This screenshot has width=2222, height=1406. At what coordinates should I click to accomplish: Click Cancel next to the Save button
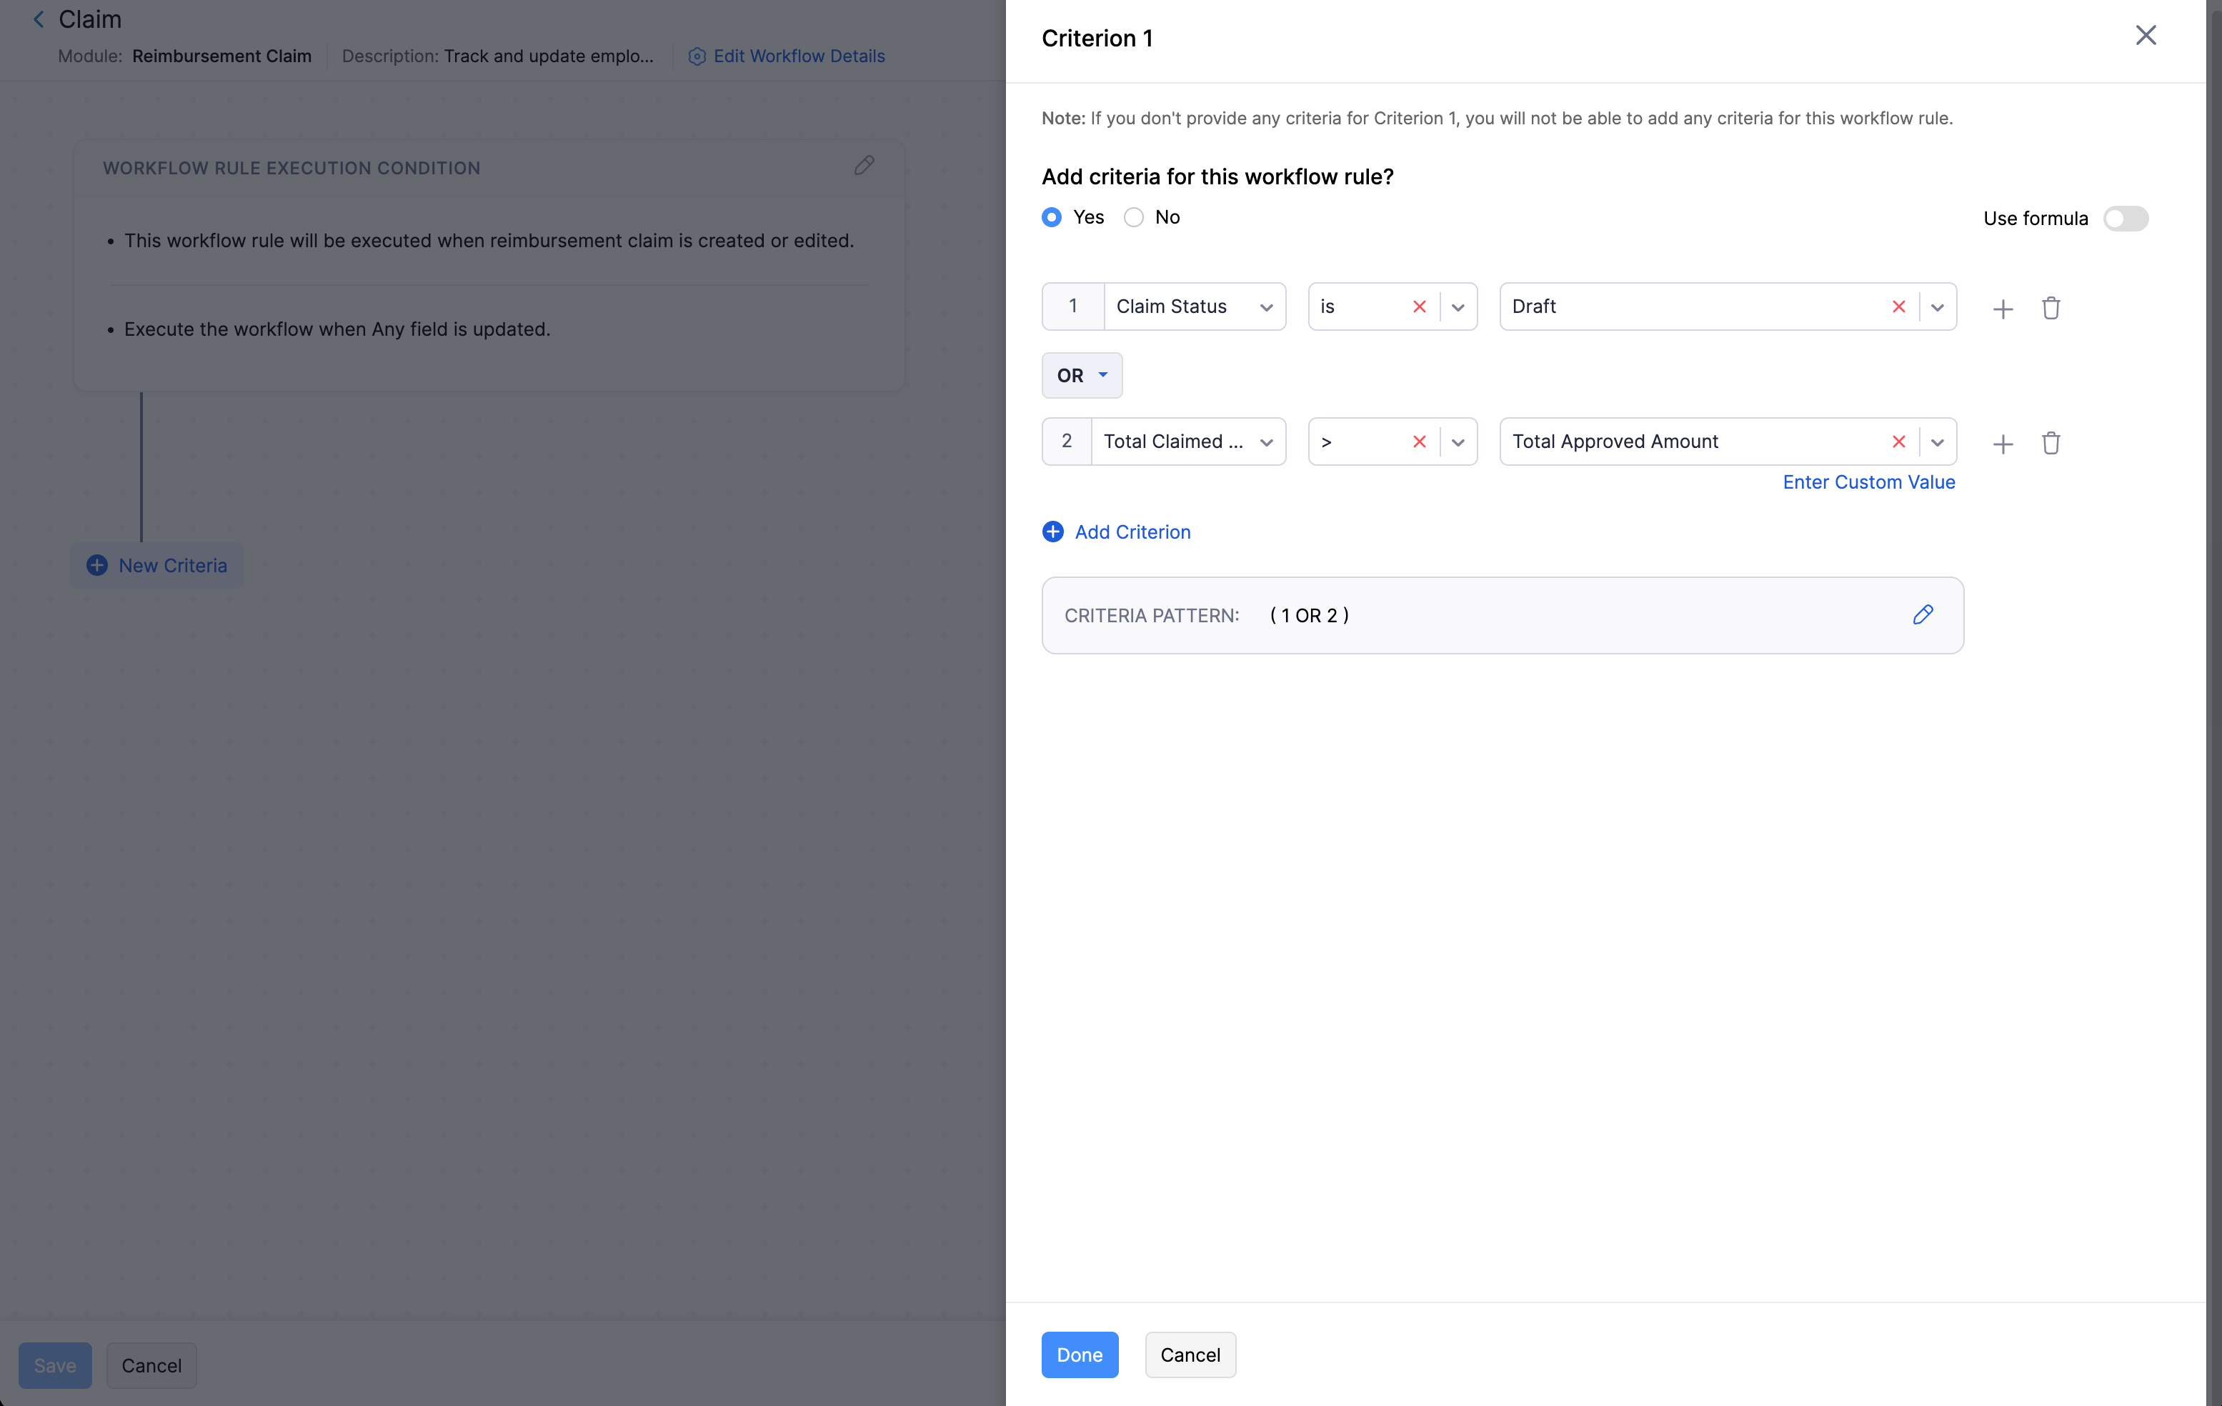click(151, 1365)
